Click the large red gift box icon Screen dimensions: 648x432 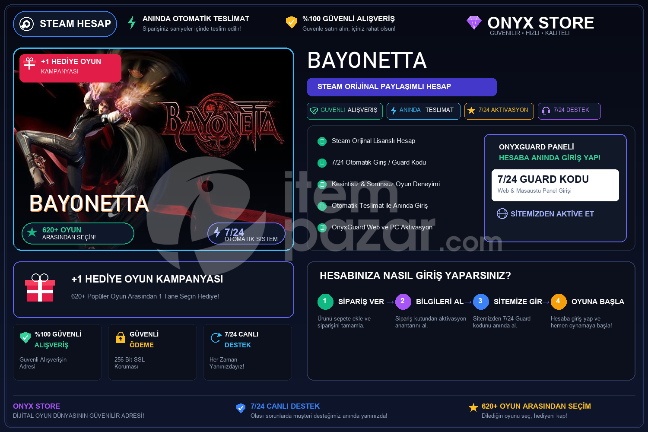(40, 288)
